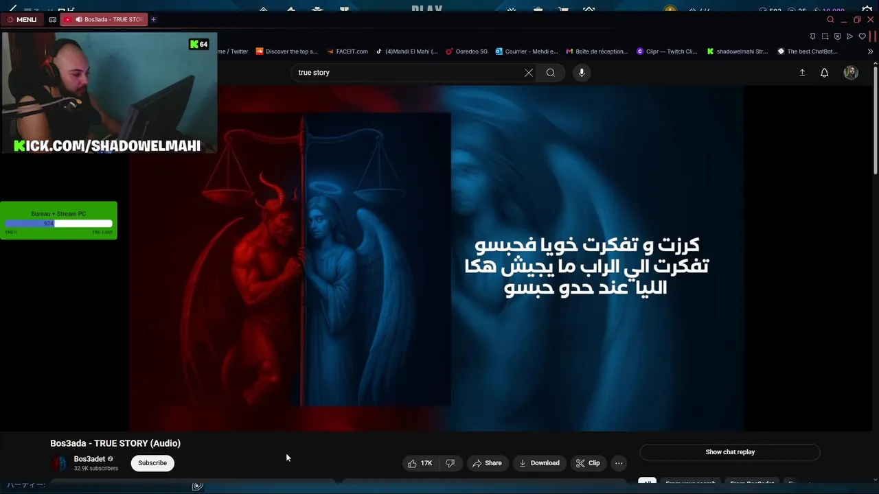Open the GX Corner gamepad icon
Viewport: 879px width, 494px height.
pos(52,19)
